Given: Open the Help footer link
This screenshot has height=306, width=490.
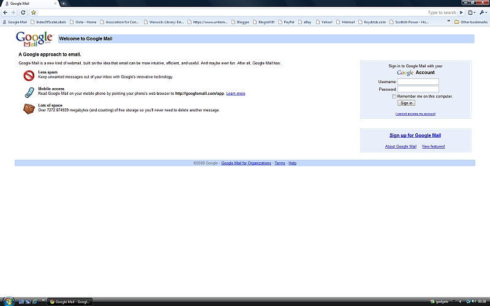Looking at the screenshot, I should pyautogui.click(x=293, y=163).
